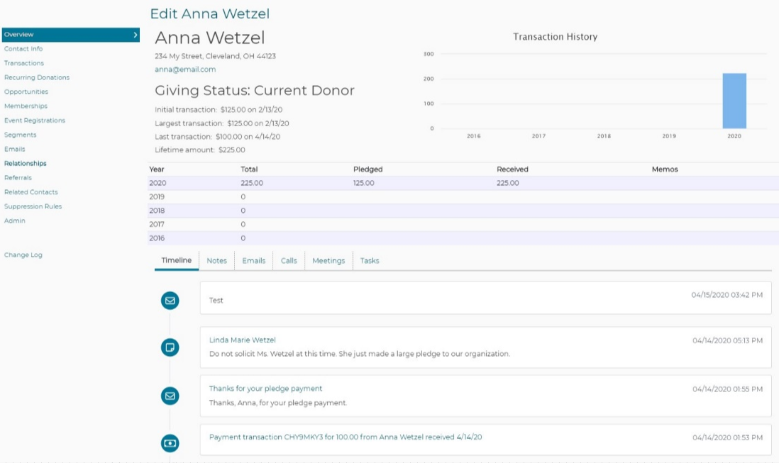Image resolution: width=779 pixels, height=463 pixels.
Task: Click the 04/14/2020 01:55 PM timestamp
Action: pyautogui.click(x=727, y=389)
